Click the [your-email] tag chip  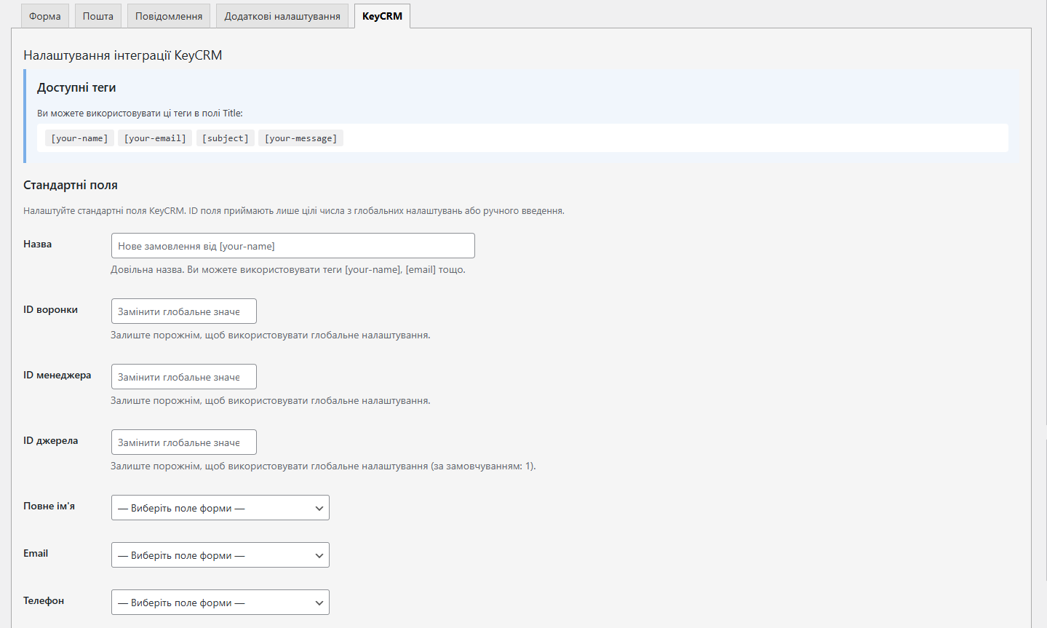155,138
